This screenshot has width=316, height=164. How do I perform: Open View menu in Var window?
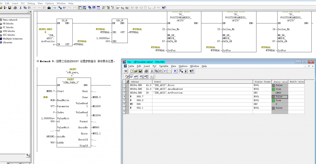pyautogui.click(x=173, y=66)
